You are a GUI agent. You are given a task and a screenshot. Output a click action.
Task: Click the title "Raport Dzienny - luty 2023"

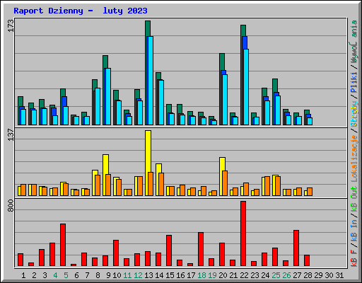pyautogui.click(x=81, y=11)
